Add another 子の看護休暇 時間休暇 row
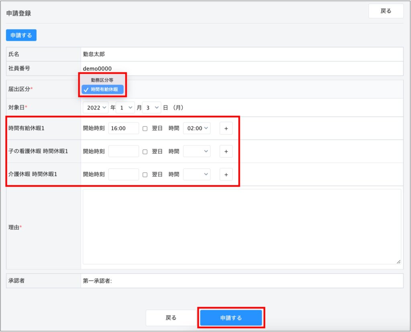Image resolution: width=411 pixels, height=332 pixels. click(x=226, y=151)
